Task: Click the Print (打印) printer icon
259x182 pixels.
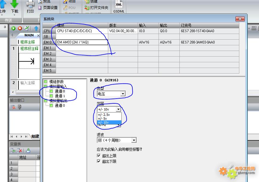Action: click(x=30, y=4)
